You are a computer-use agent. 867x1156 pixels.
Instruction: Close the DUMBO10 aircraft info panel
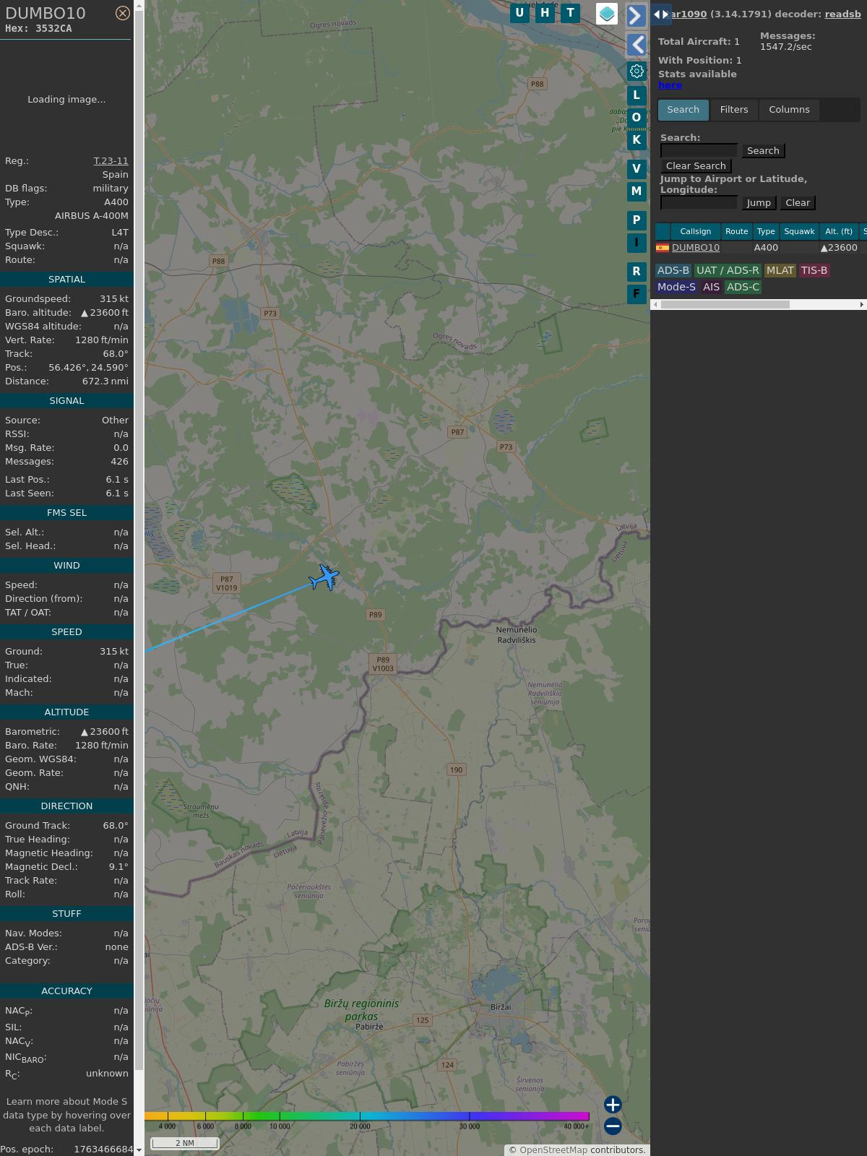click(123, 13)
